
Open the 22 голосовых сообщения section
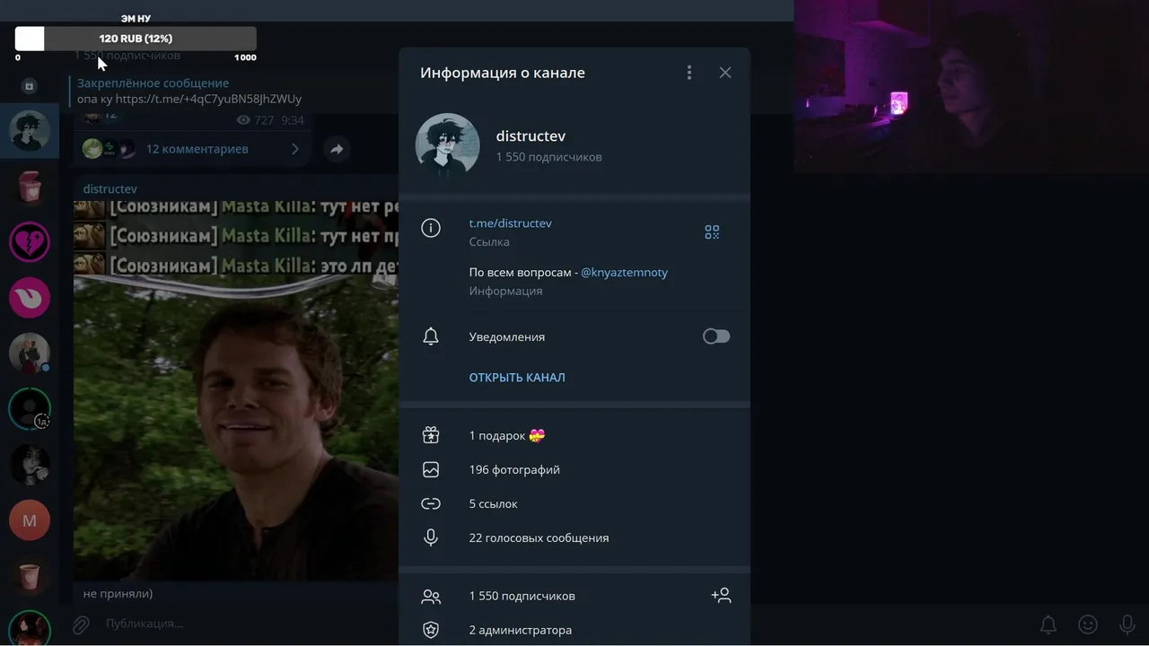coord(574,538)
